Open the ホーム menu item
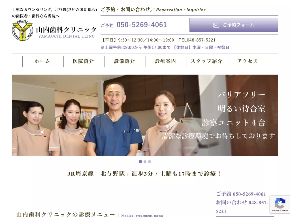 (x=42, y=61)
